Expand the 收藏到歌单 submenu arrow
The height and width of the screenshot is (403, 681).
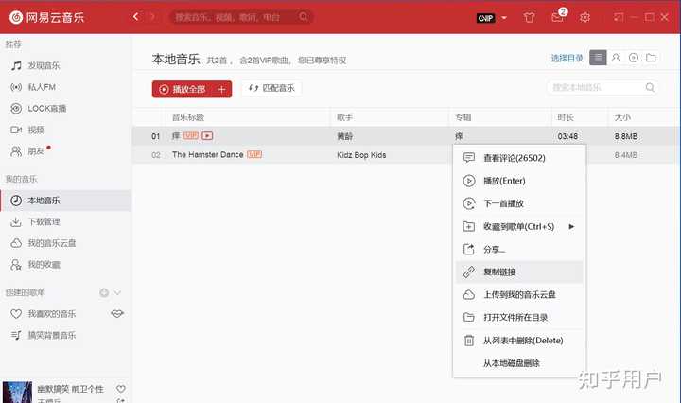[571, 227]
